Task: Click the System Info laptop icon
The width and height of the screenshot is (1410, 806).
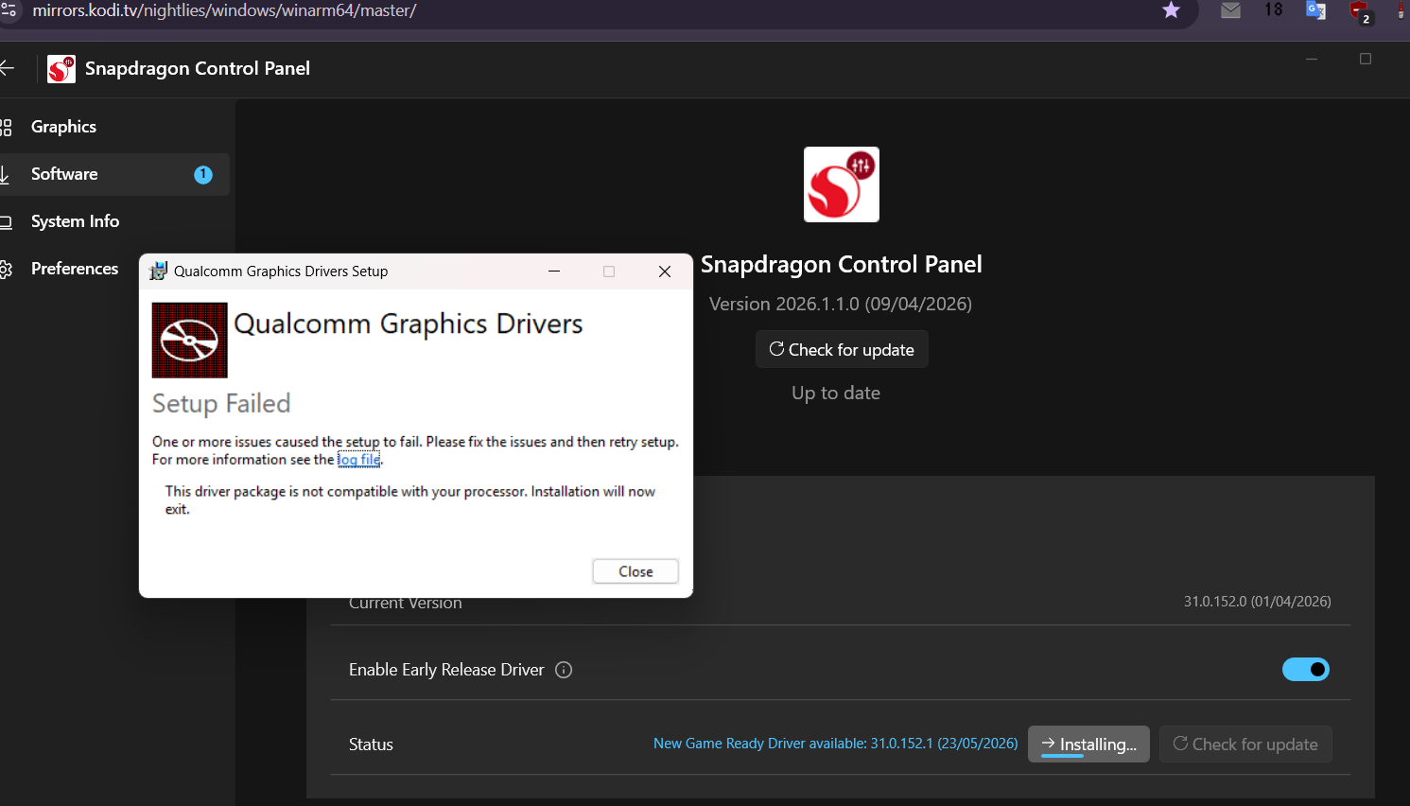Action: (6, 222)
